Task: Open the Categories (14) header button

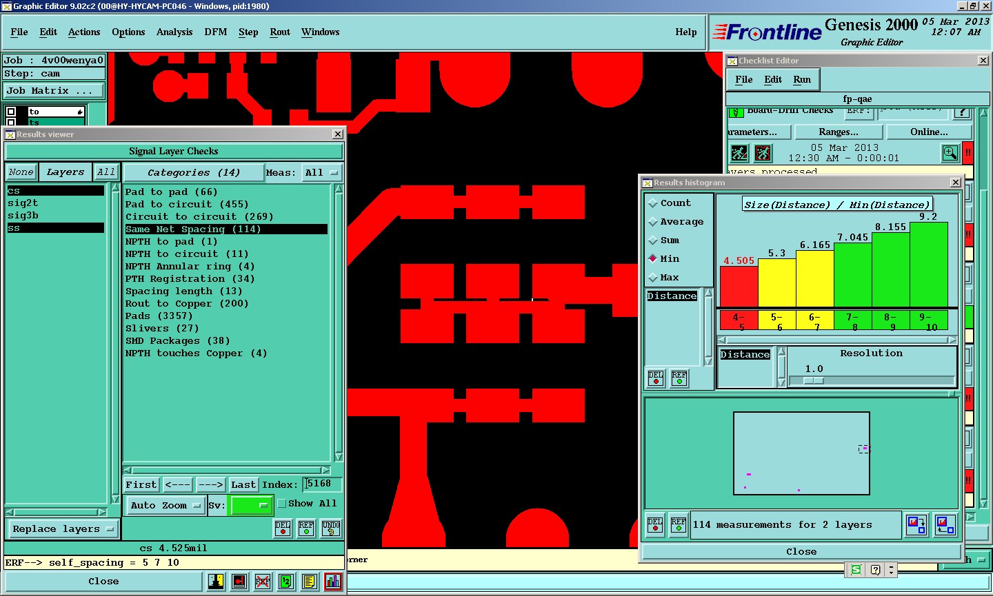Action: click(x=194, y=173)
